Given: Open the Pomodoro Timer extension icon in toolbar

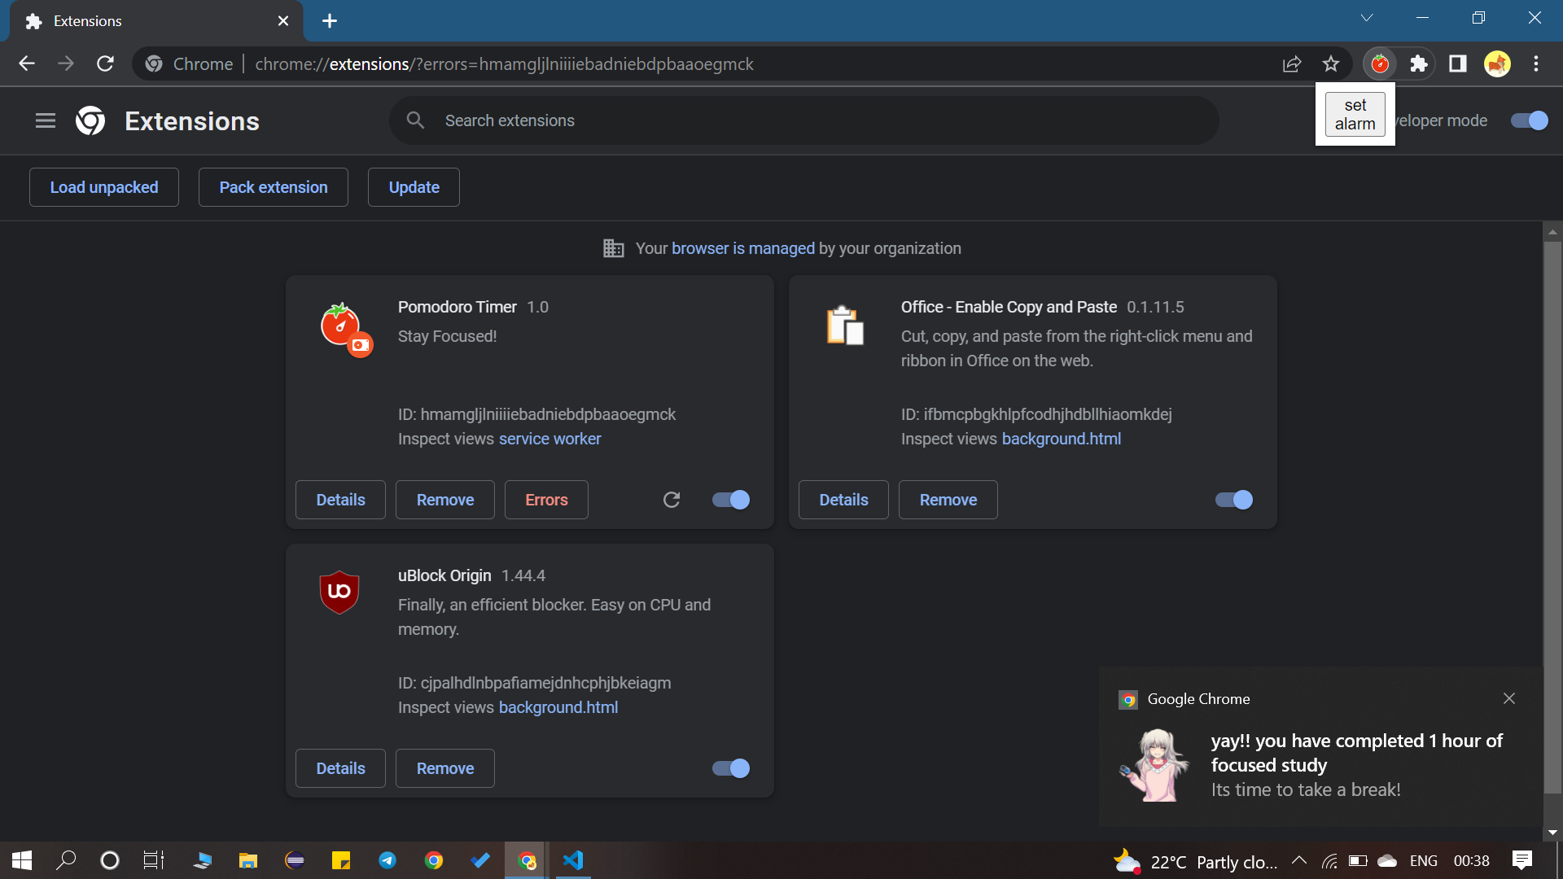Looking at the screenshot, I should click(1379, 63).
